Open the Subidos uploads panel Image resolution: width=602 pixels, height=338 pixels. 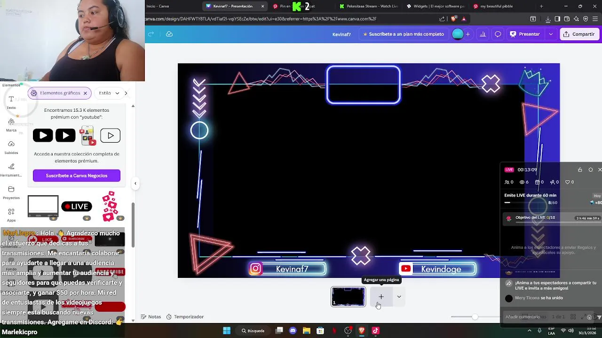pyautogui.click(x=11, y=147)
